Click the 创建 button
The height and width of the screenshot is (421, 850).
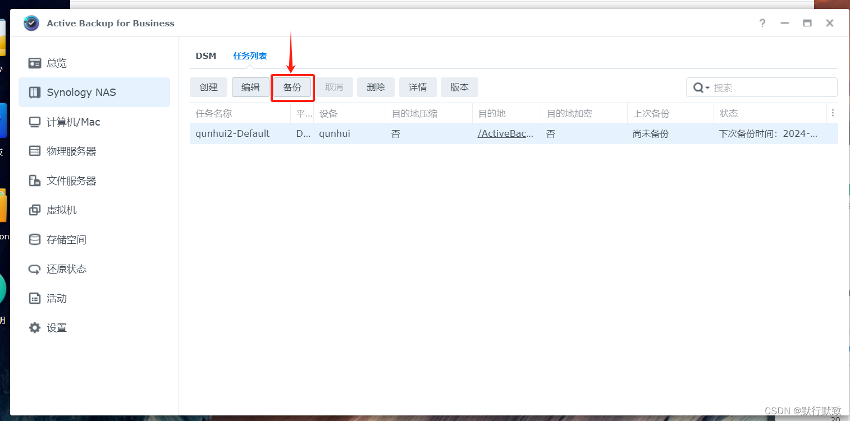point(208,87)
